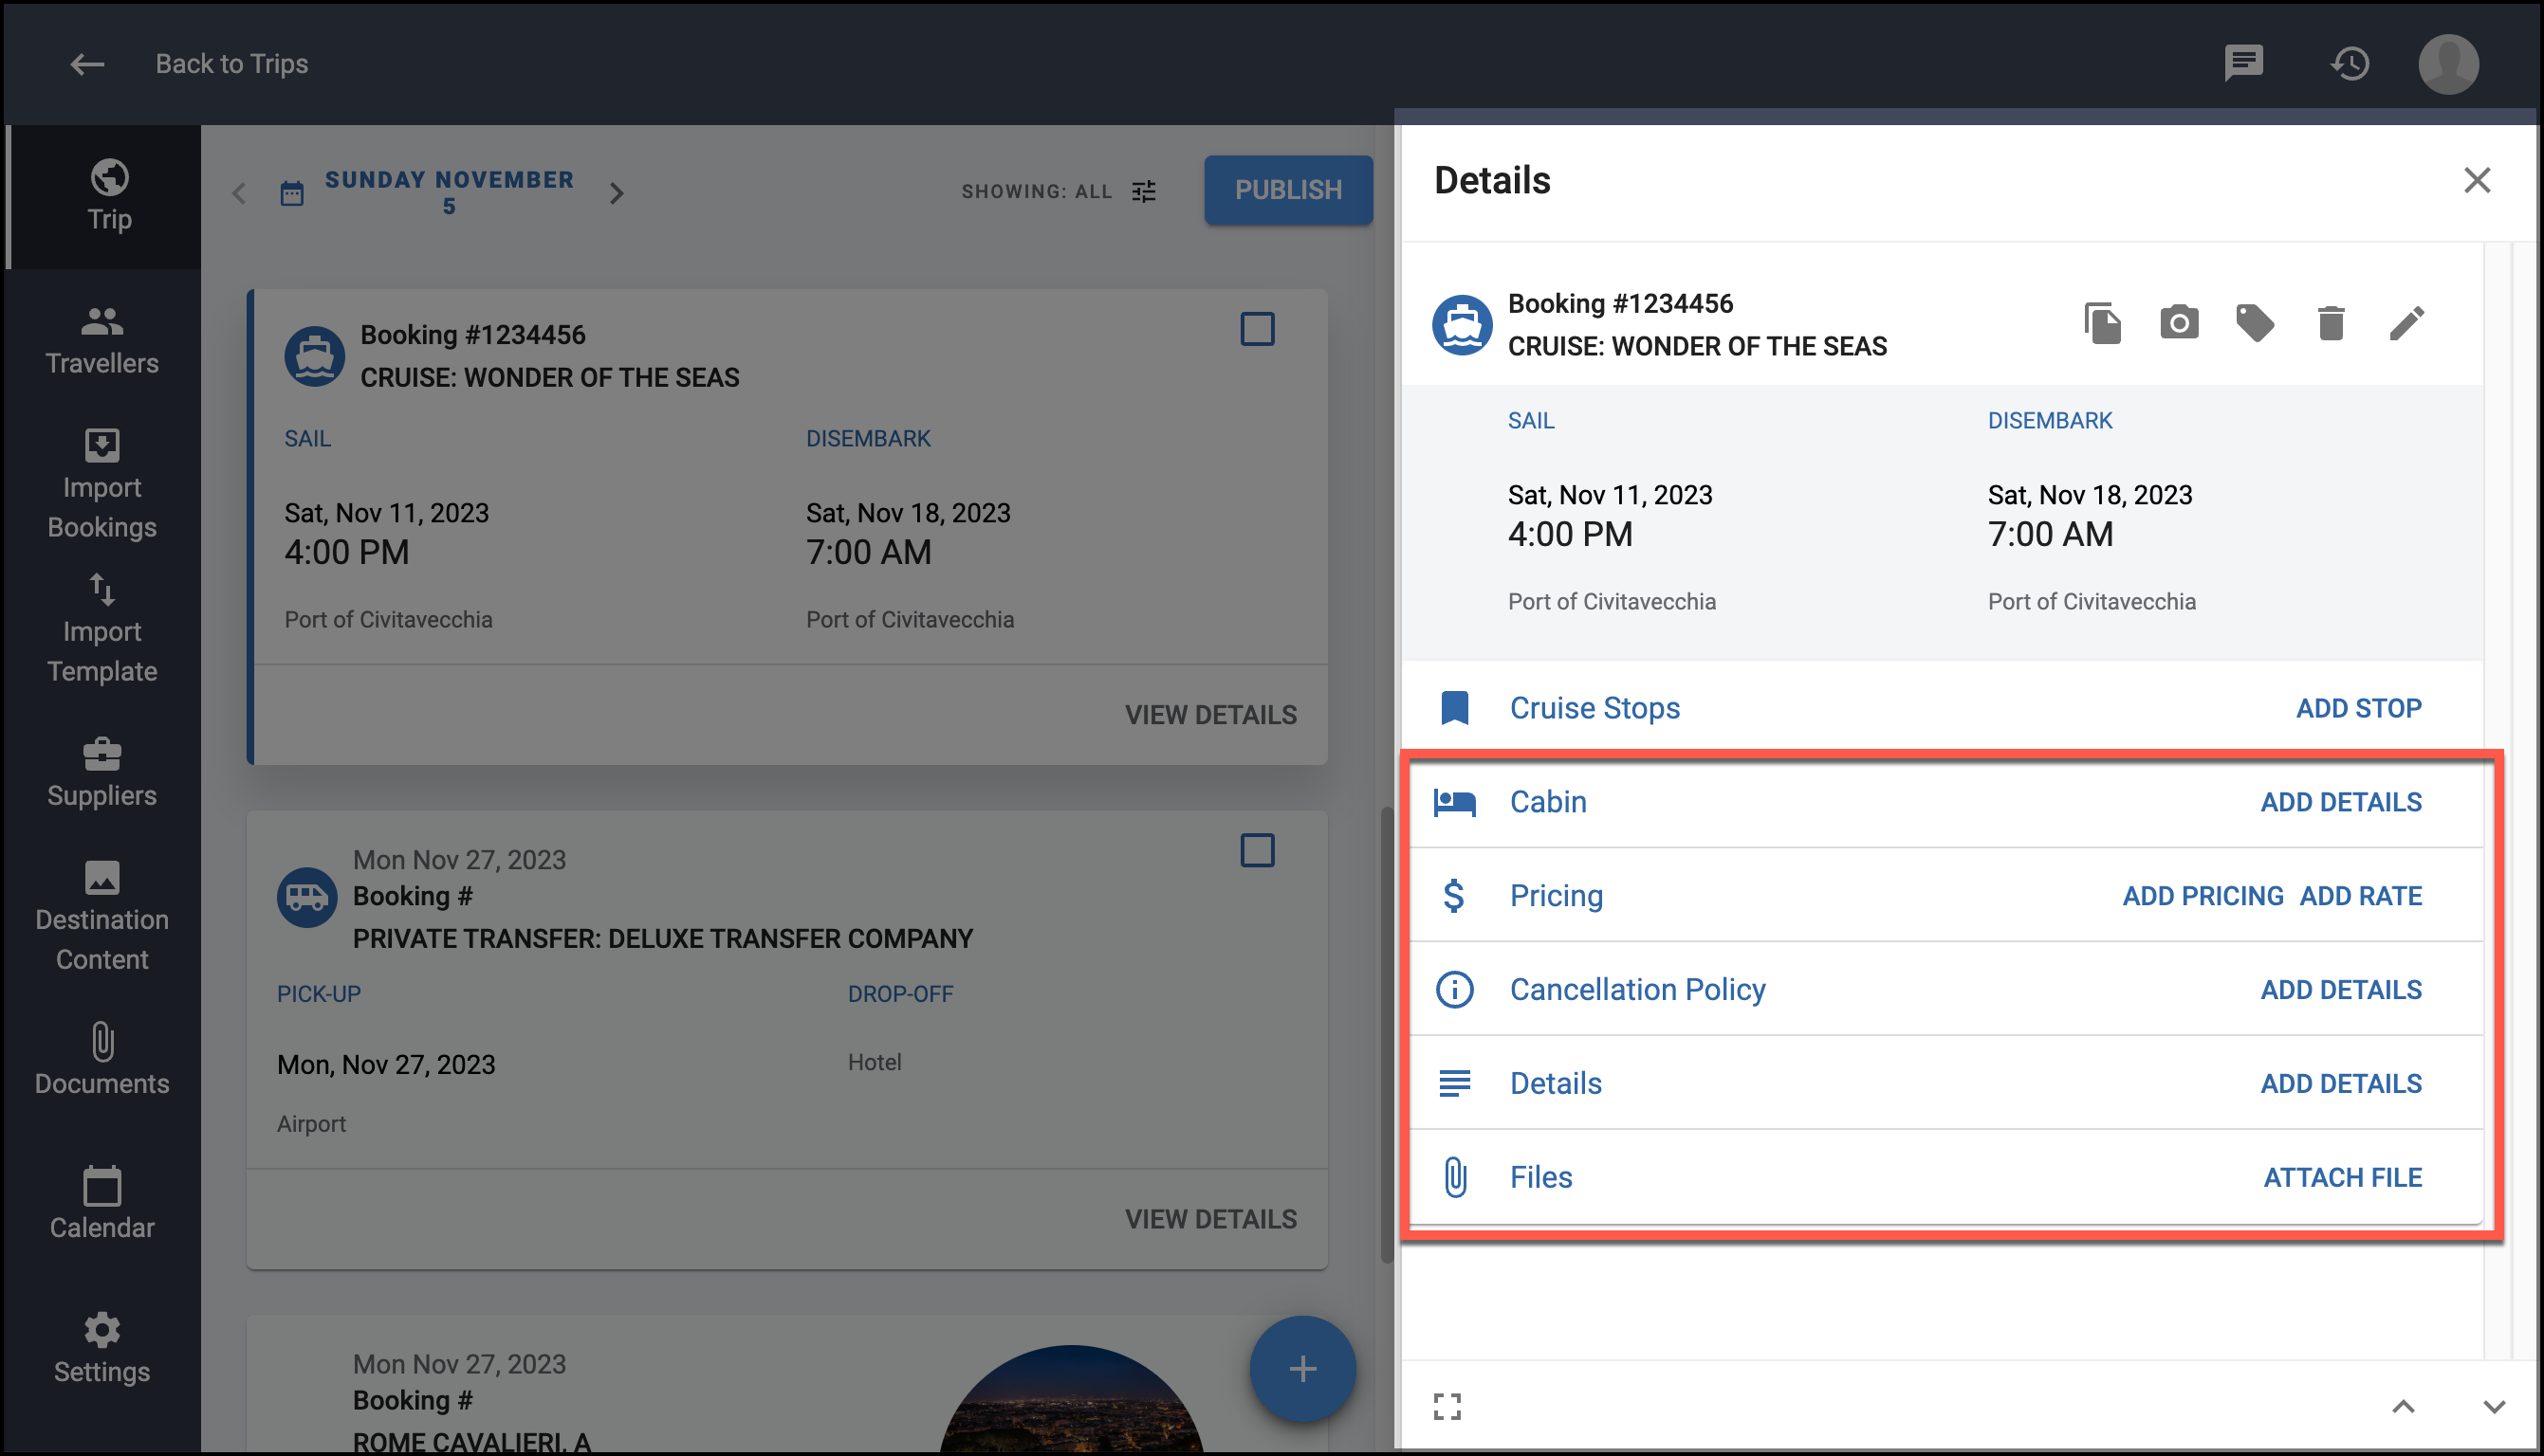Open the Back to Trips link

(232, 64)
